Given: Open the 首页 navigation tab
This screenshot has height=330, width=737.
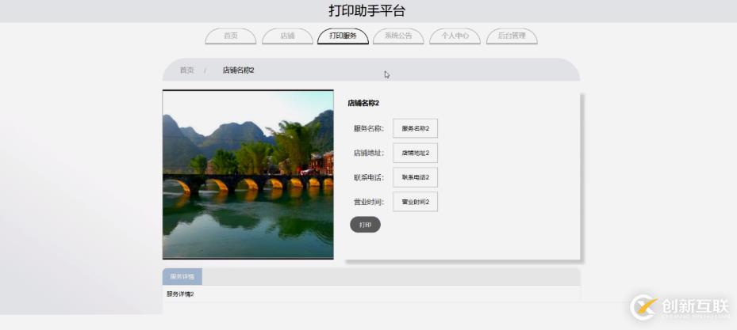Looking at the screenshot, I should click(x=230, y=36).
